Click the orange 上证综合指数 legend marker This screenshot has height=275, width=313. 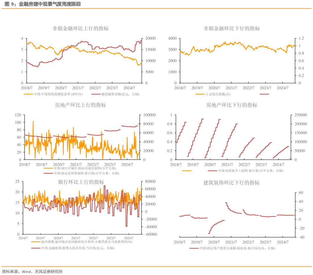(x=200, y=94)
